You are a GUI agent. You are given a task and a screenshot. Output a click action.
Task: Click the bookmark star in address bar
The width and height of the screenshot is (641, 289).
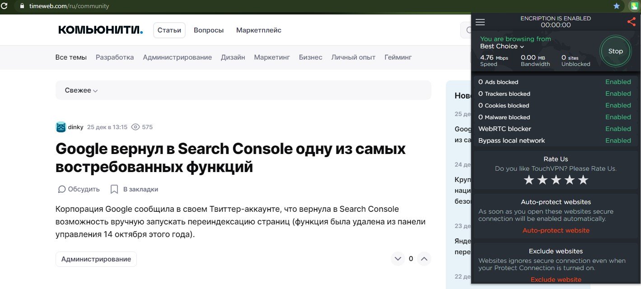tap(617, 6)
